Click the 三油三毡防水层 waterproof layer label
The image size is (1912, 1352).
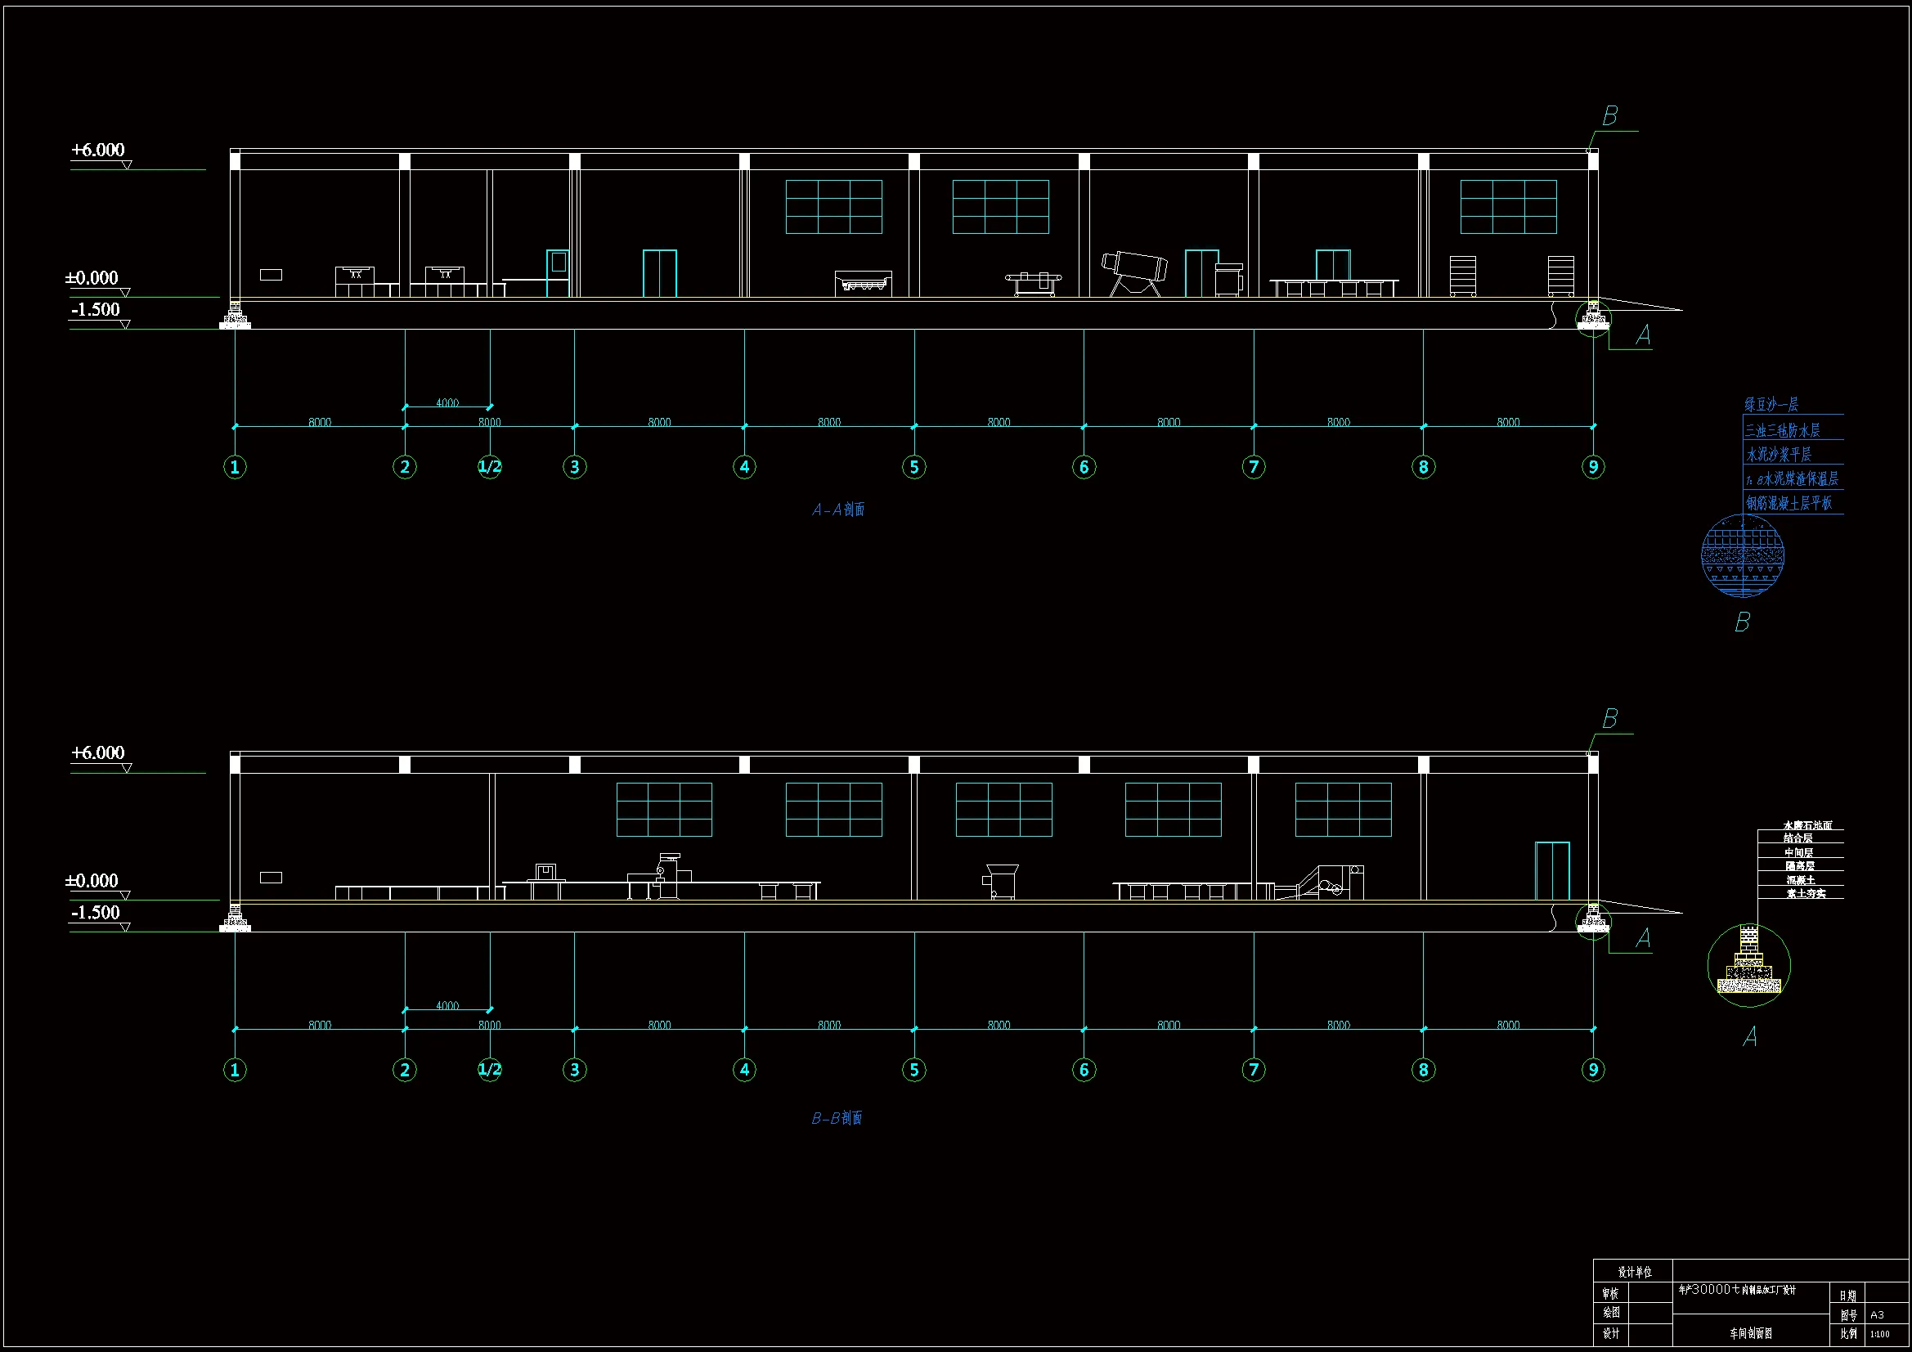(x=1783, y=431)
